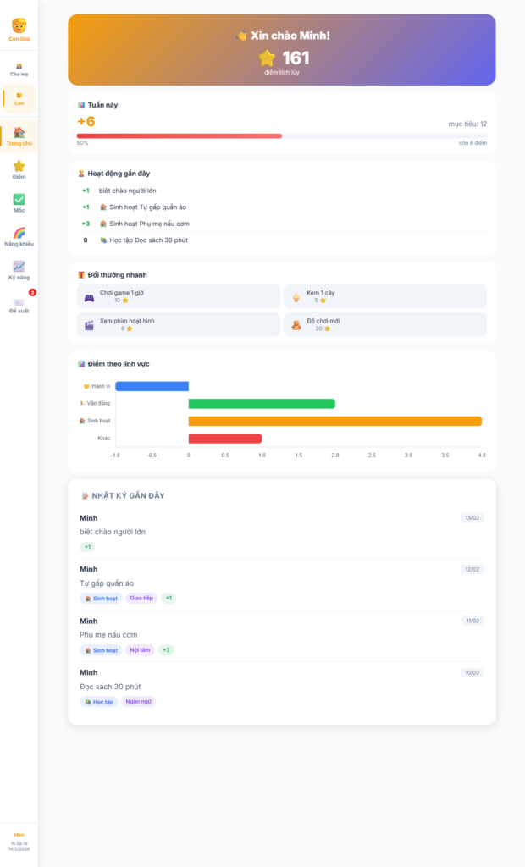525x867 pixels.
Task: Switch to Con mode
Action: (x=19, y=97)
